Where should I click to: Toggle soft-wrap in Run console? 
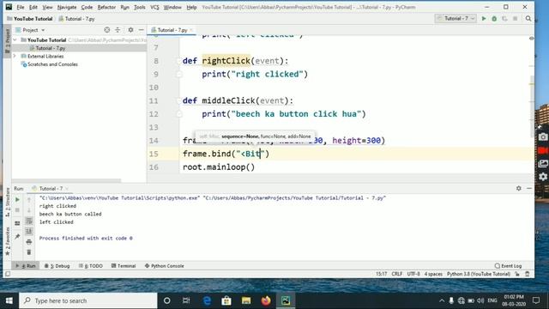click(29, 221)
